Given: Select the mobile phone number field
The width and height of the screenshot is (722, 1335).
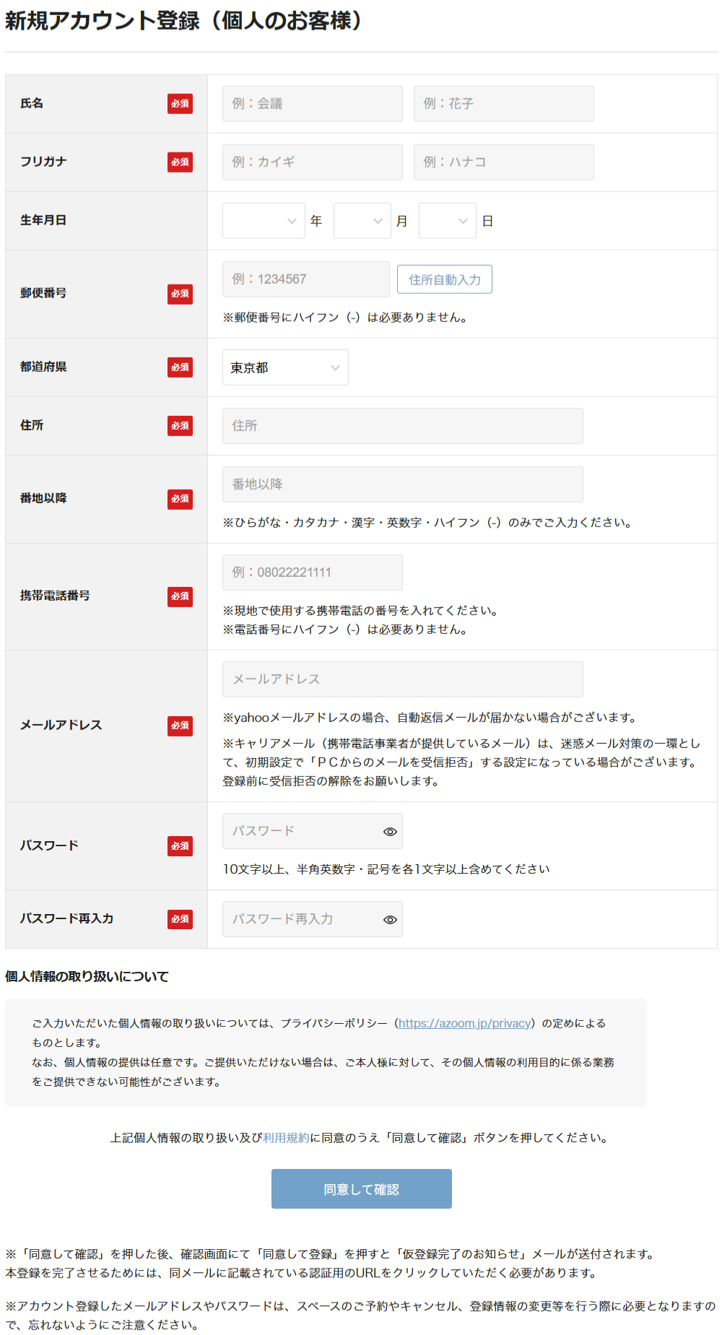Looking at the screenshot, I should pos(312,573).
